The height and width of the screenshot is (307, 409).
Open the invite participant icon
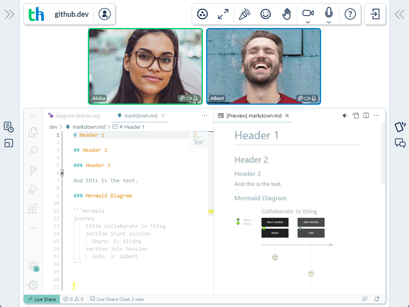point(105,14)
